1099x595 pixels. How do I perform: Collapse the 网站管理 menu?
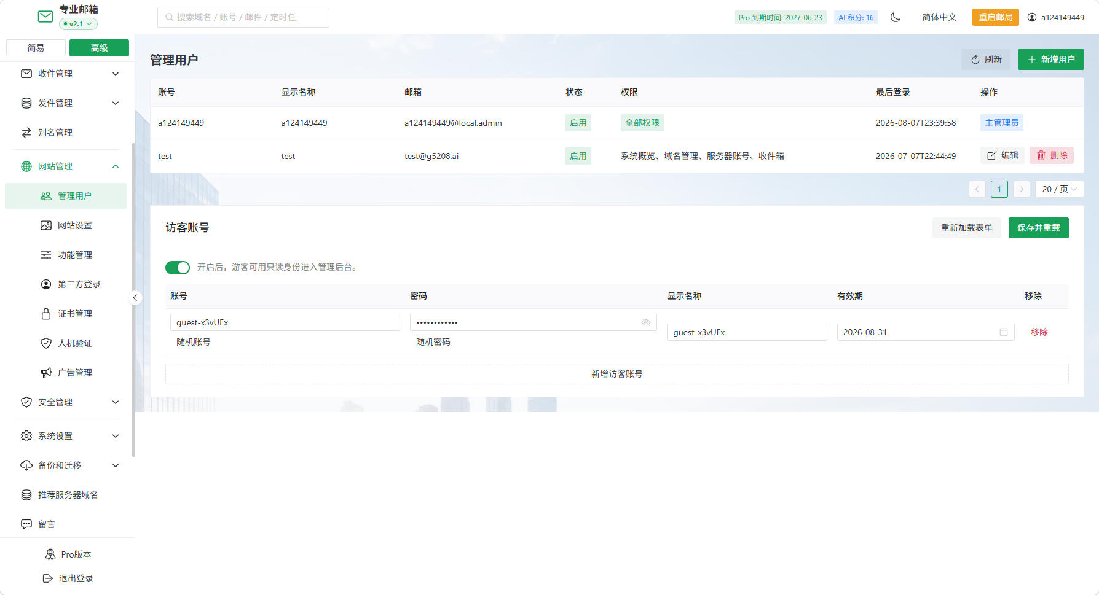[x=116, y=166]
